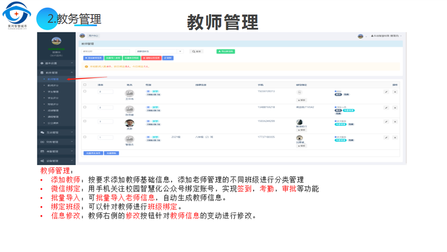
Task: Switch to the 用户中心 tab
Action: [93, 36]
